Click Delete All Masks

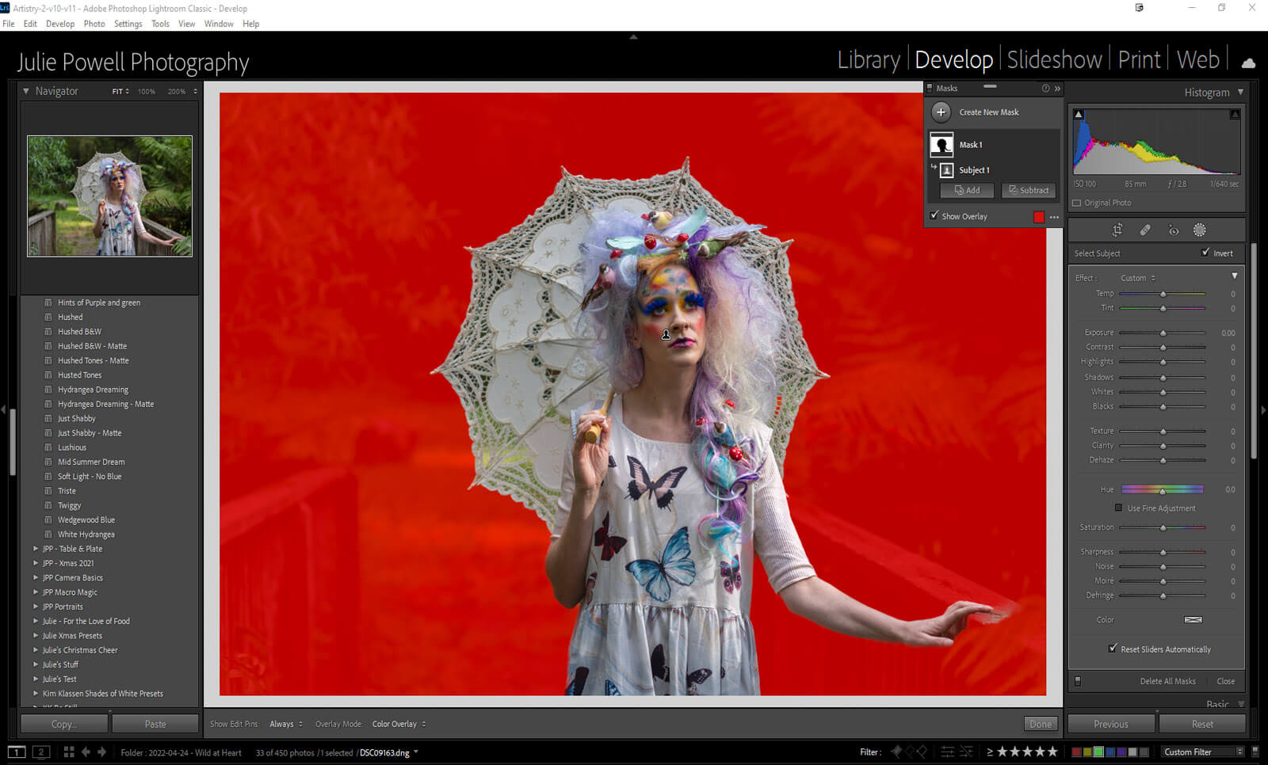click(x=1167, y=681)
